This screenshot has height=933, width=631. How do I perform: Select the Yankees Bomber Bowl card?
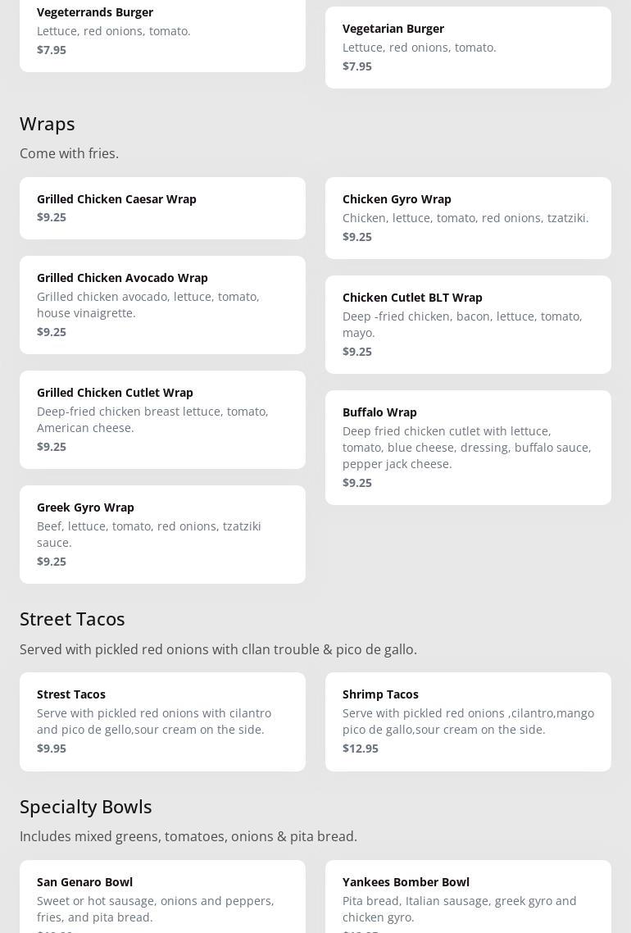(468, 896)
